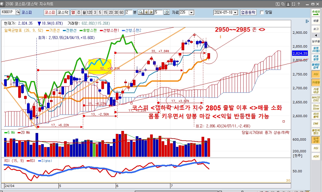Viewport: 322px width, 192px height.
Task: Select the 일 daily period toggle
Action: pyautogui.click(x=73, y=12)
